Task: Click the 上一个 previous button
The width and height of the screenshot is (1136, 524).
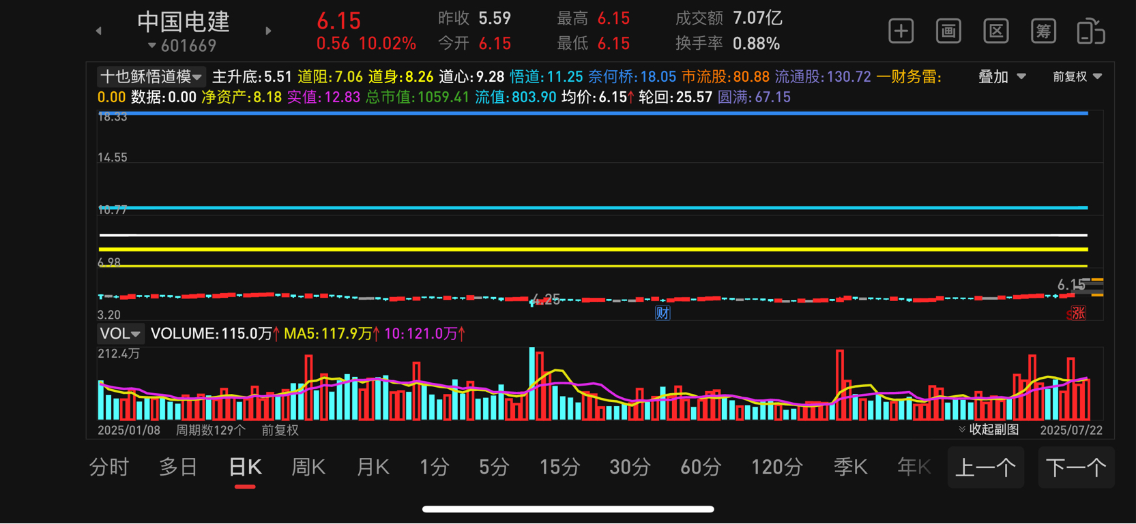Action: [x=986, y=467]
